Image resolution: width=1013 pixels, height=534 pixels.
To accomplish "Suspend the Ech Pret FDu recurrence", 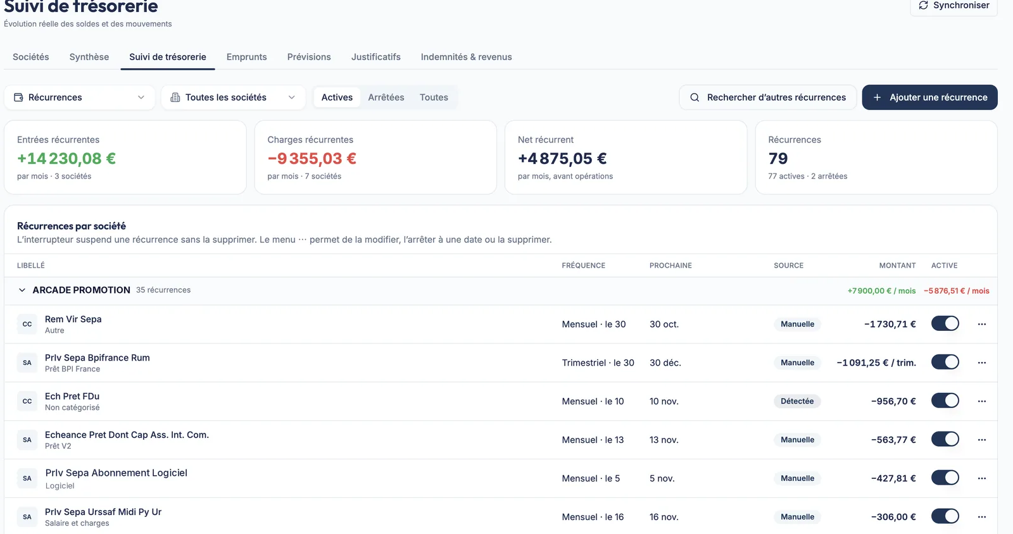I will point(945,400).
